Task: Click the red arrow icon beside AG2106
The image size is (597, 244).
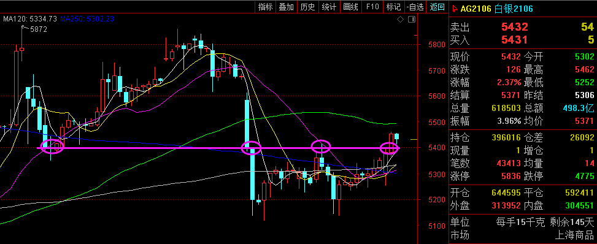Action: coord(455,9)
